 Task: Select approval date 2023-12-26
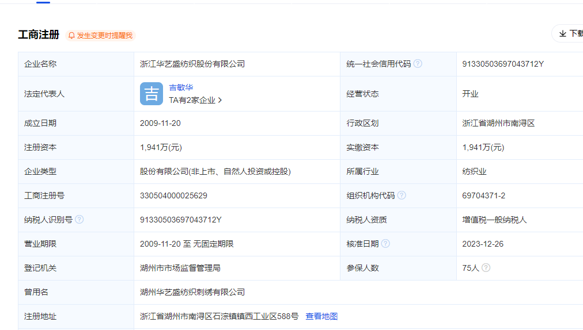click(x=483, y=244)
